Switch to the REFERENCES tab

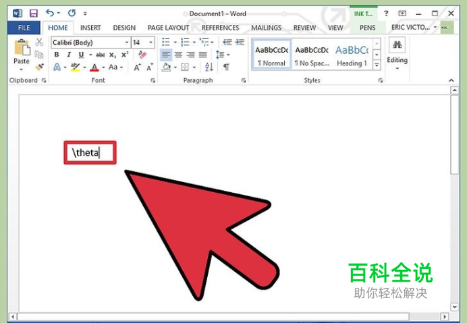(x=220, y=28)
